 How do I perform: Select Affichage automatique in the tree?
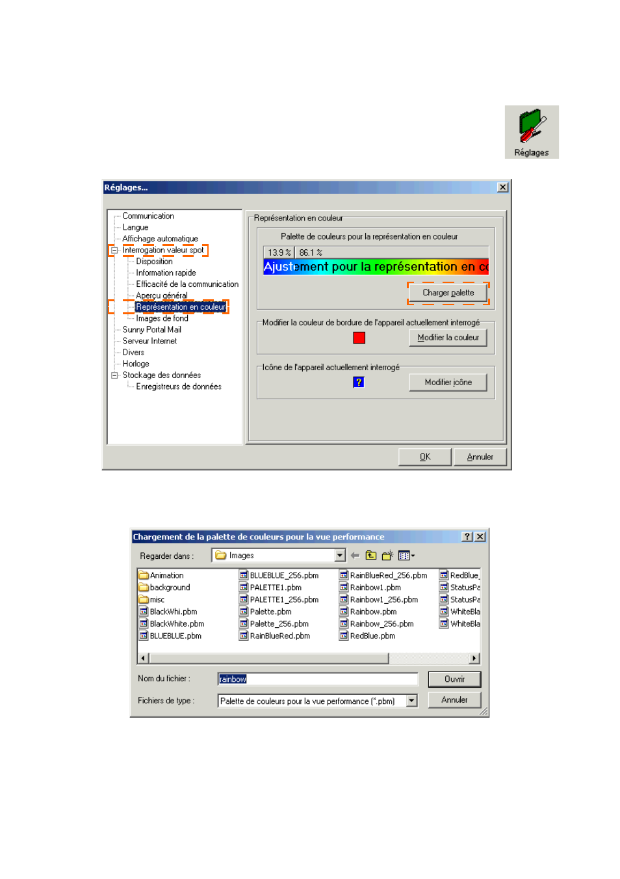point(160,239)
